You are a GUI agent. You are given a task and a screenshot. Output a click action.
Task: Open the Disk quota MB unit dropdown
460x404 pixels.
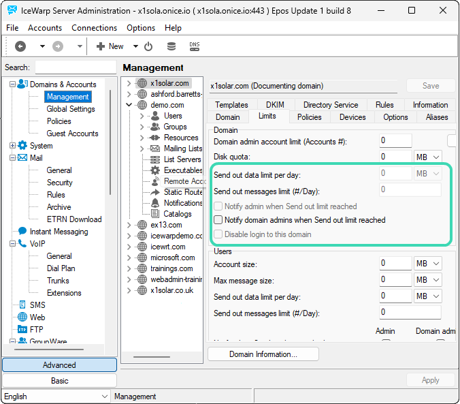click(x=428, y=157)
